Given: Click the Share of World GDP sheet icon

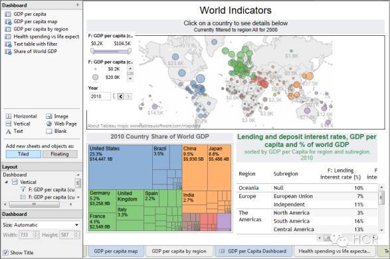Looking at the screenshot, I should click(x=8, y=52).
